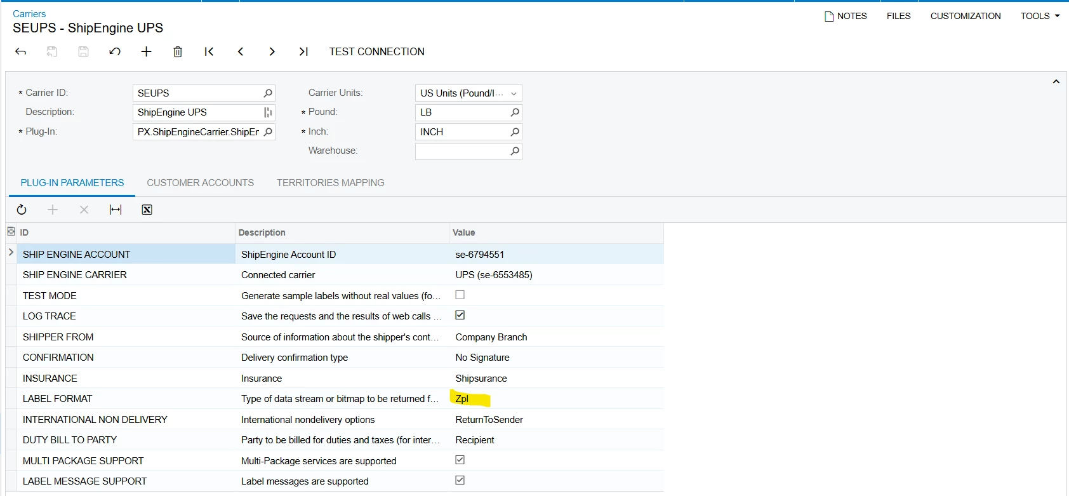Click the grid Delete Row X icon

pyautogui.click(x=84, y=210)
